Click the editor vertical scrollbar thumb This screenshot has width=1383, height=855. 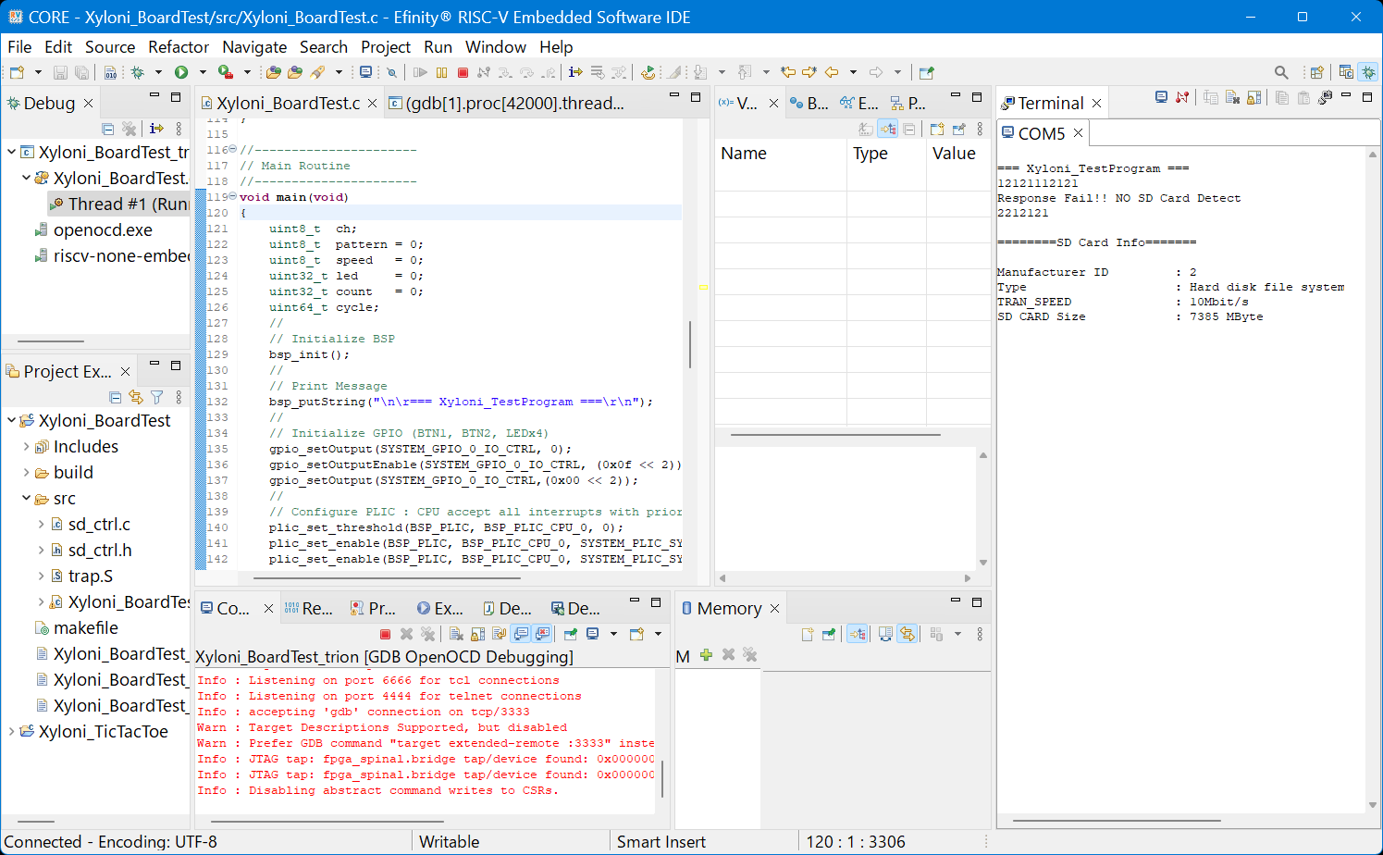(689, 344)
